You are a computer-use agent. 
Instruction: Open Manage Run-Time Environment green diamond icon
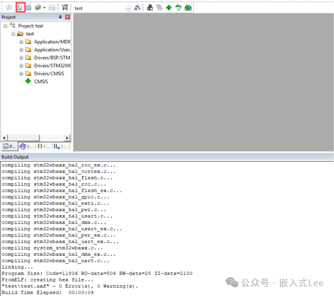point(169,8)
